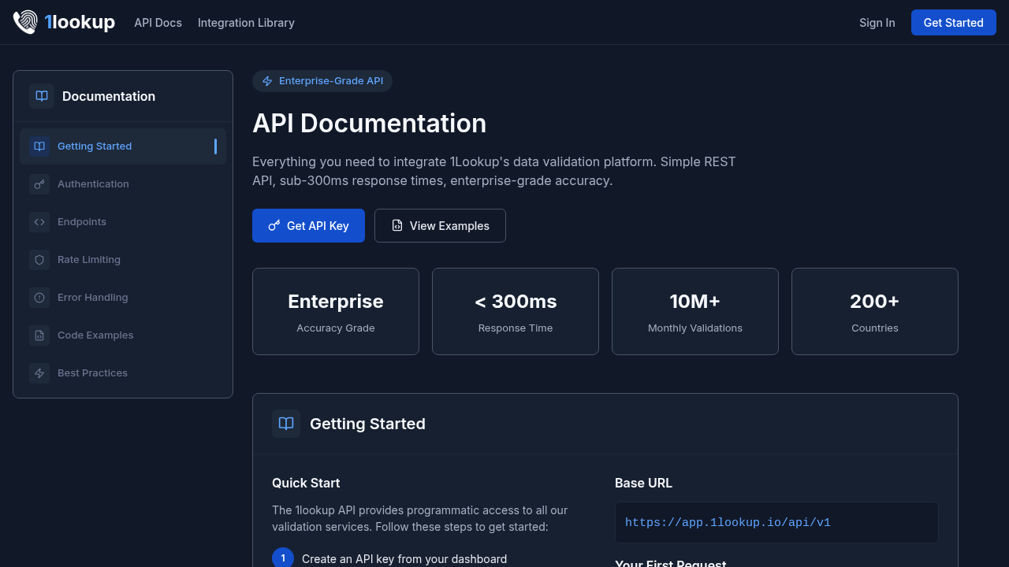This screenshot has width=1009, height=567.
Task: Click the shield icon next to Rate Limiting
Action: click(39, 260)
